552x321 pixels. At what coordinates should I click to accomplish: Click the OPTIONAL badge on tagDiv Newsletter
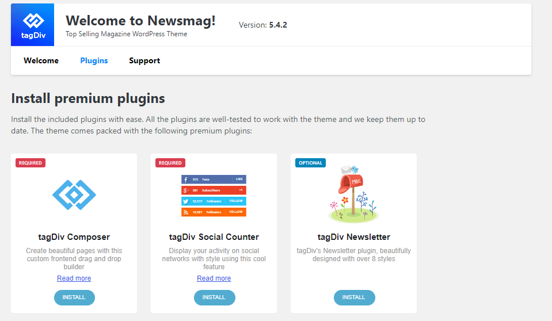tap(310, 163)
